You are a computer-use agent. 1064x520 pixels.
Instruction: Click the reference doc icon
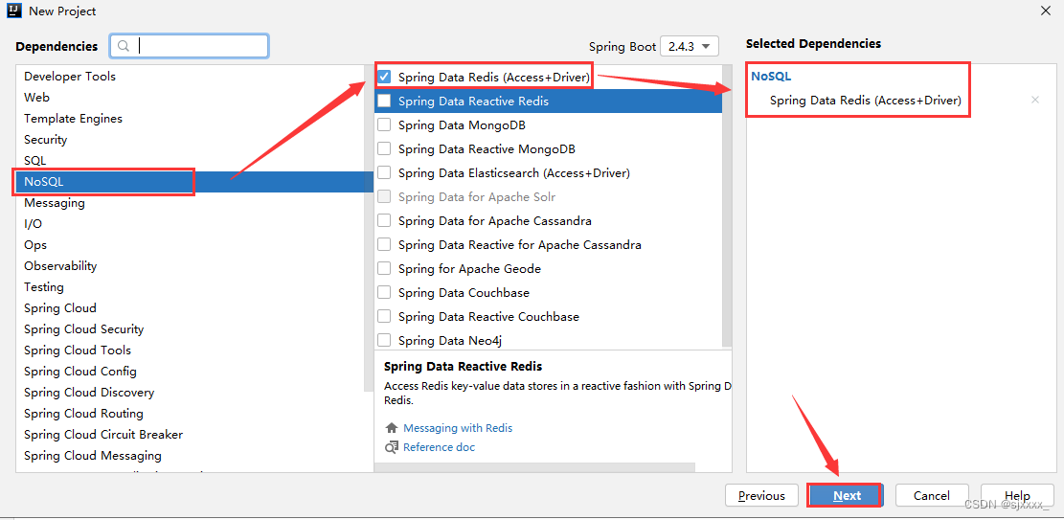(392, 447)
